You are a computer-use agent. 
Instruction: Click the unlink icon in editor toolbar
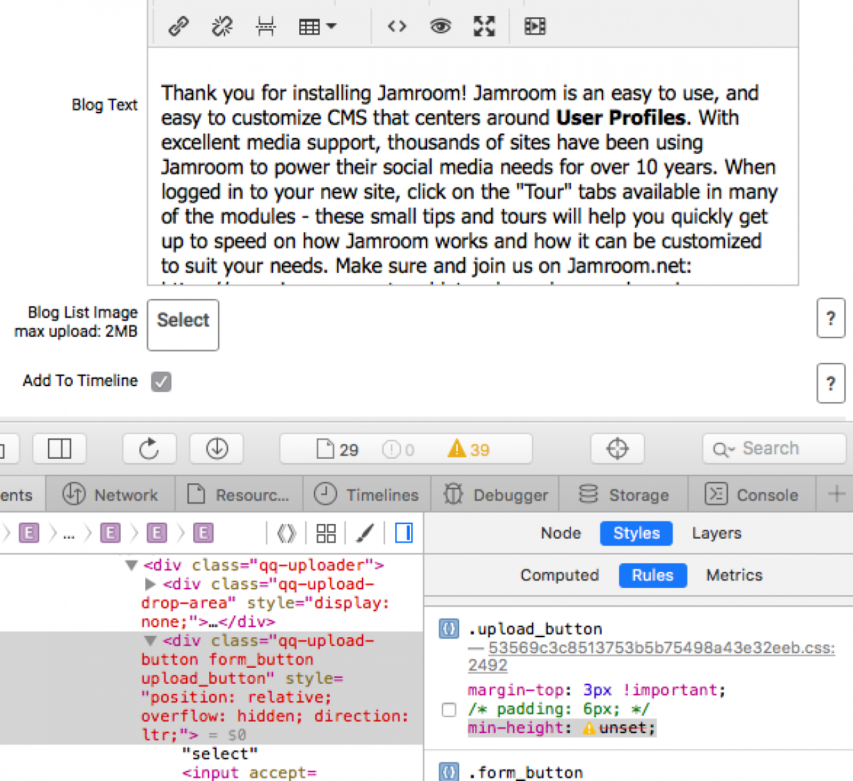click(222, 27)
